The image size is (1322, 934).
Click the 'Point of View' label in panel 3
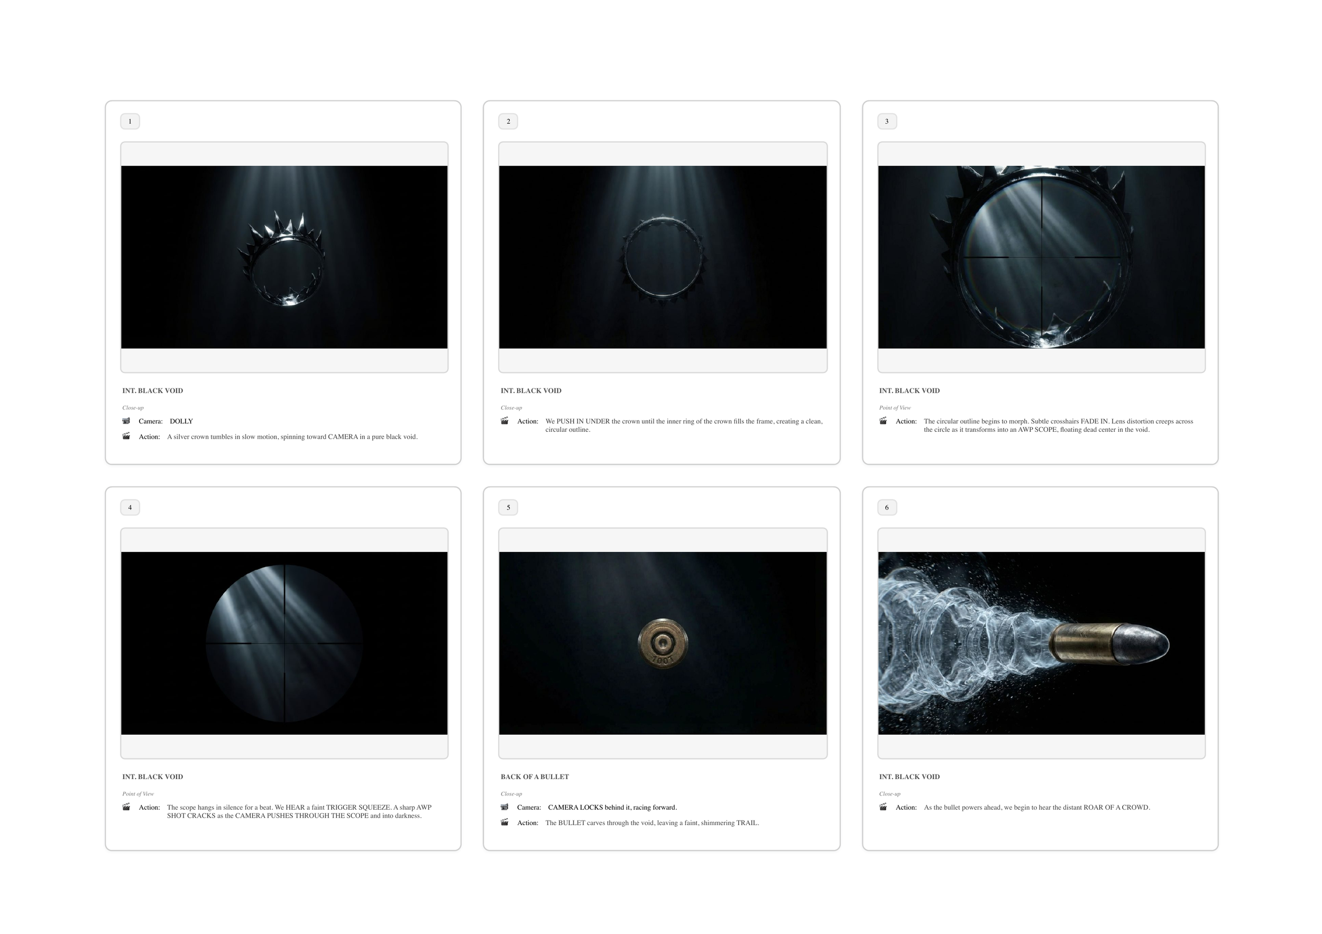tap(895, 408)
